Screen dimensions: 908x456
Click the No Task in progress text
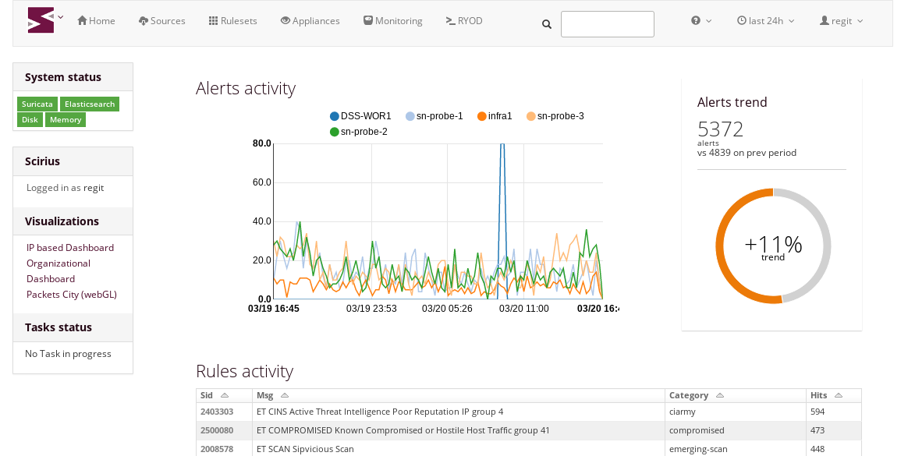(69, 354)
